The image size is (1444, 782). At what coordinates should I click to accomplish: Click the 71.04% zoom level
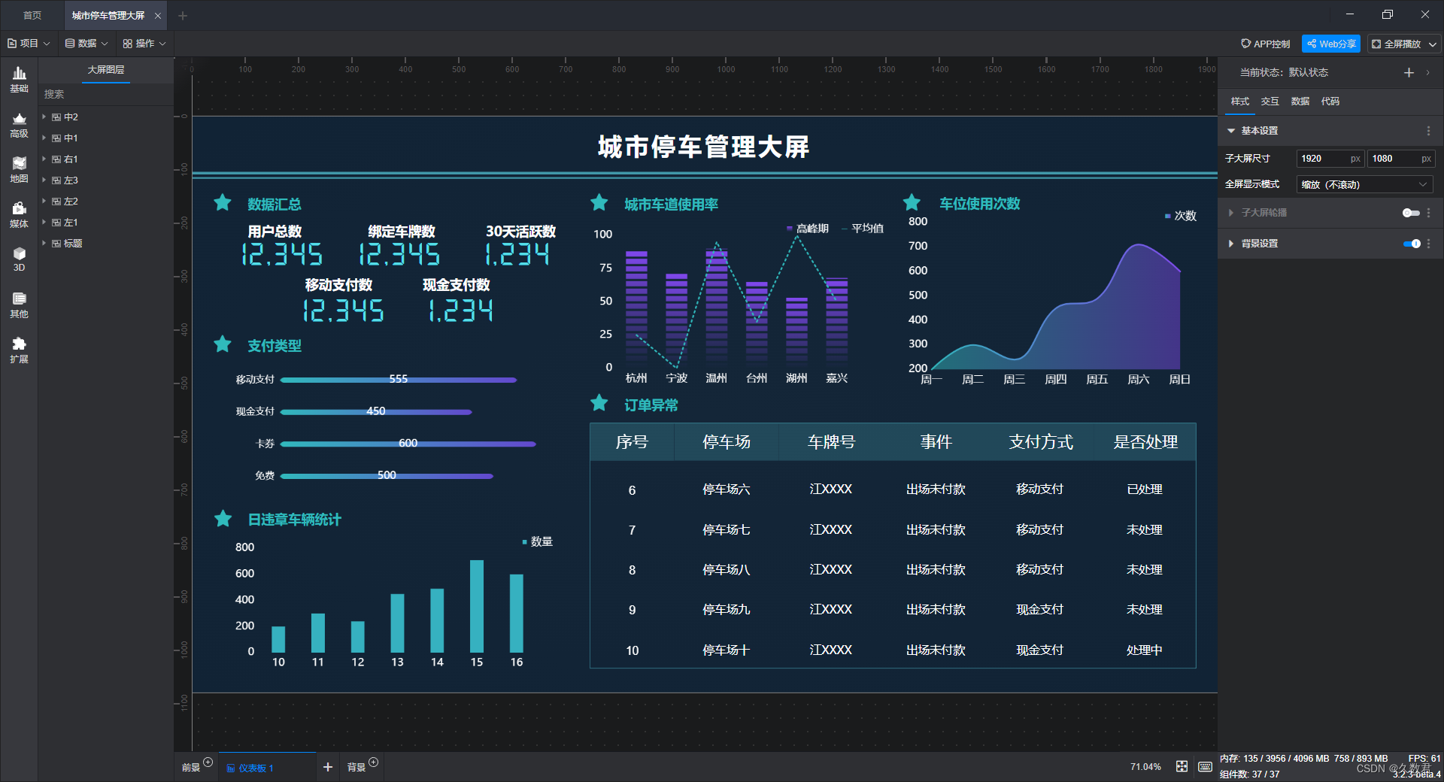[x=1145, y=767]
